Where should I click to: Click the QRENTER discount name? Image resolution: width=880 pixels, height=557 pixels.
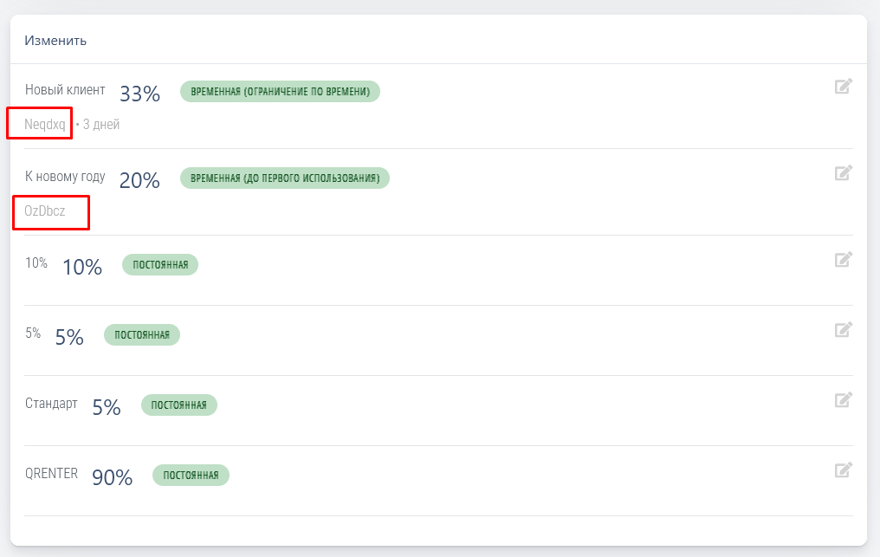(51, 474)
